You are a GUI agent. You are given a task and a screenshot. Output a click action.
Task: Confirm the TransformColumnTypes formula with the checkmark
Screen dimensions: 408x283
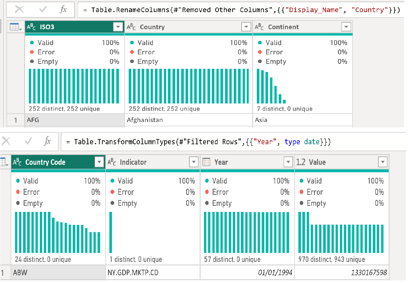tap(29, 141)
